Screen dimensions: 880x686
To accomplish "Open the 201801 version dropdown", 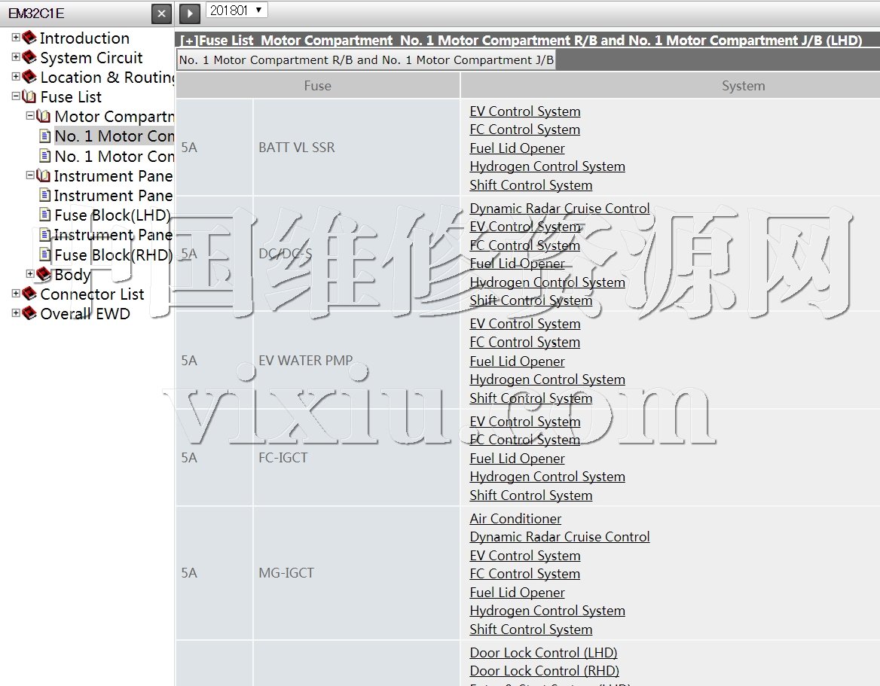I will point(237,10).
